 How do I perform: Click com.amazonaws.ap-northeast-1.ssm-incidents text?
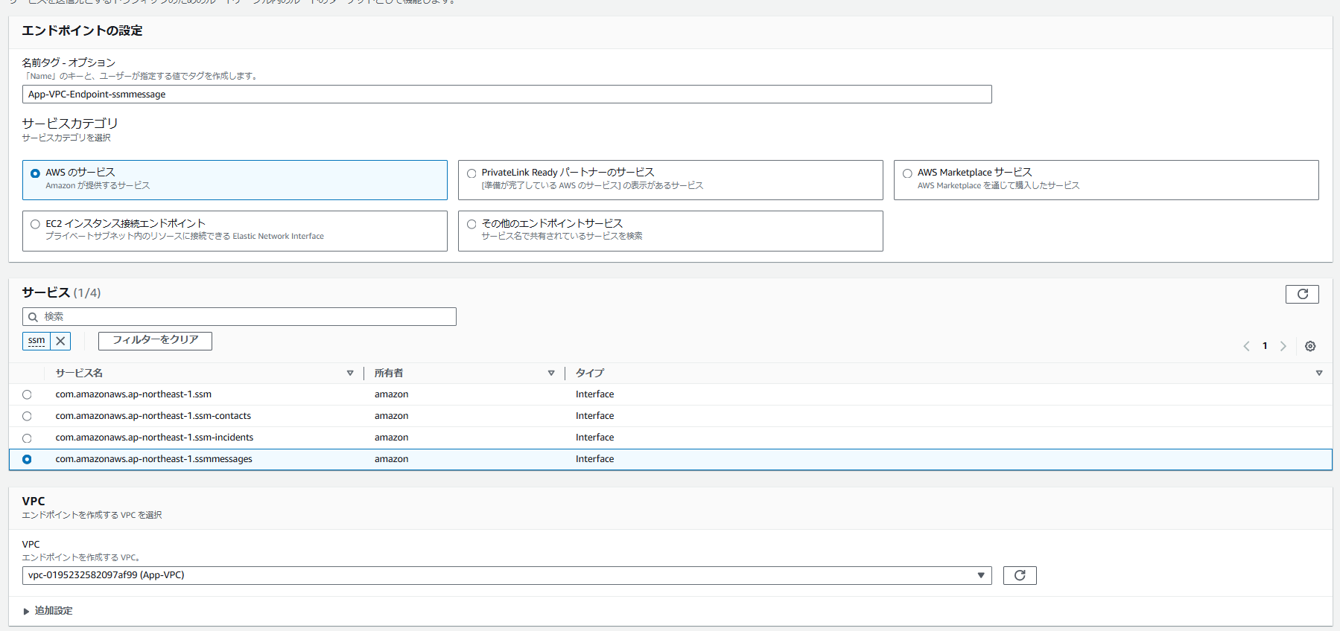[154, 438]
